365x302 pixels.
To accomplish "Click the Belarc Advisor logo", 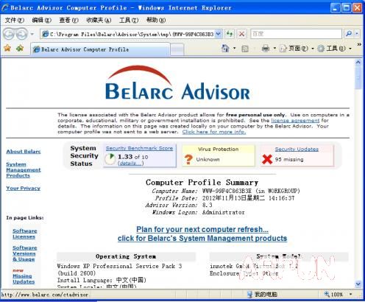I will pos(177,83).
